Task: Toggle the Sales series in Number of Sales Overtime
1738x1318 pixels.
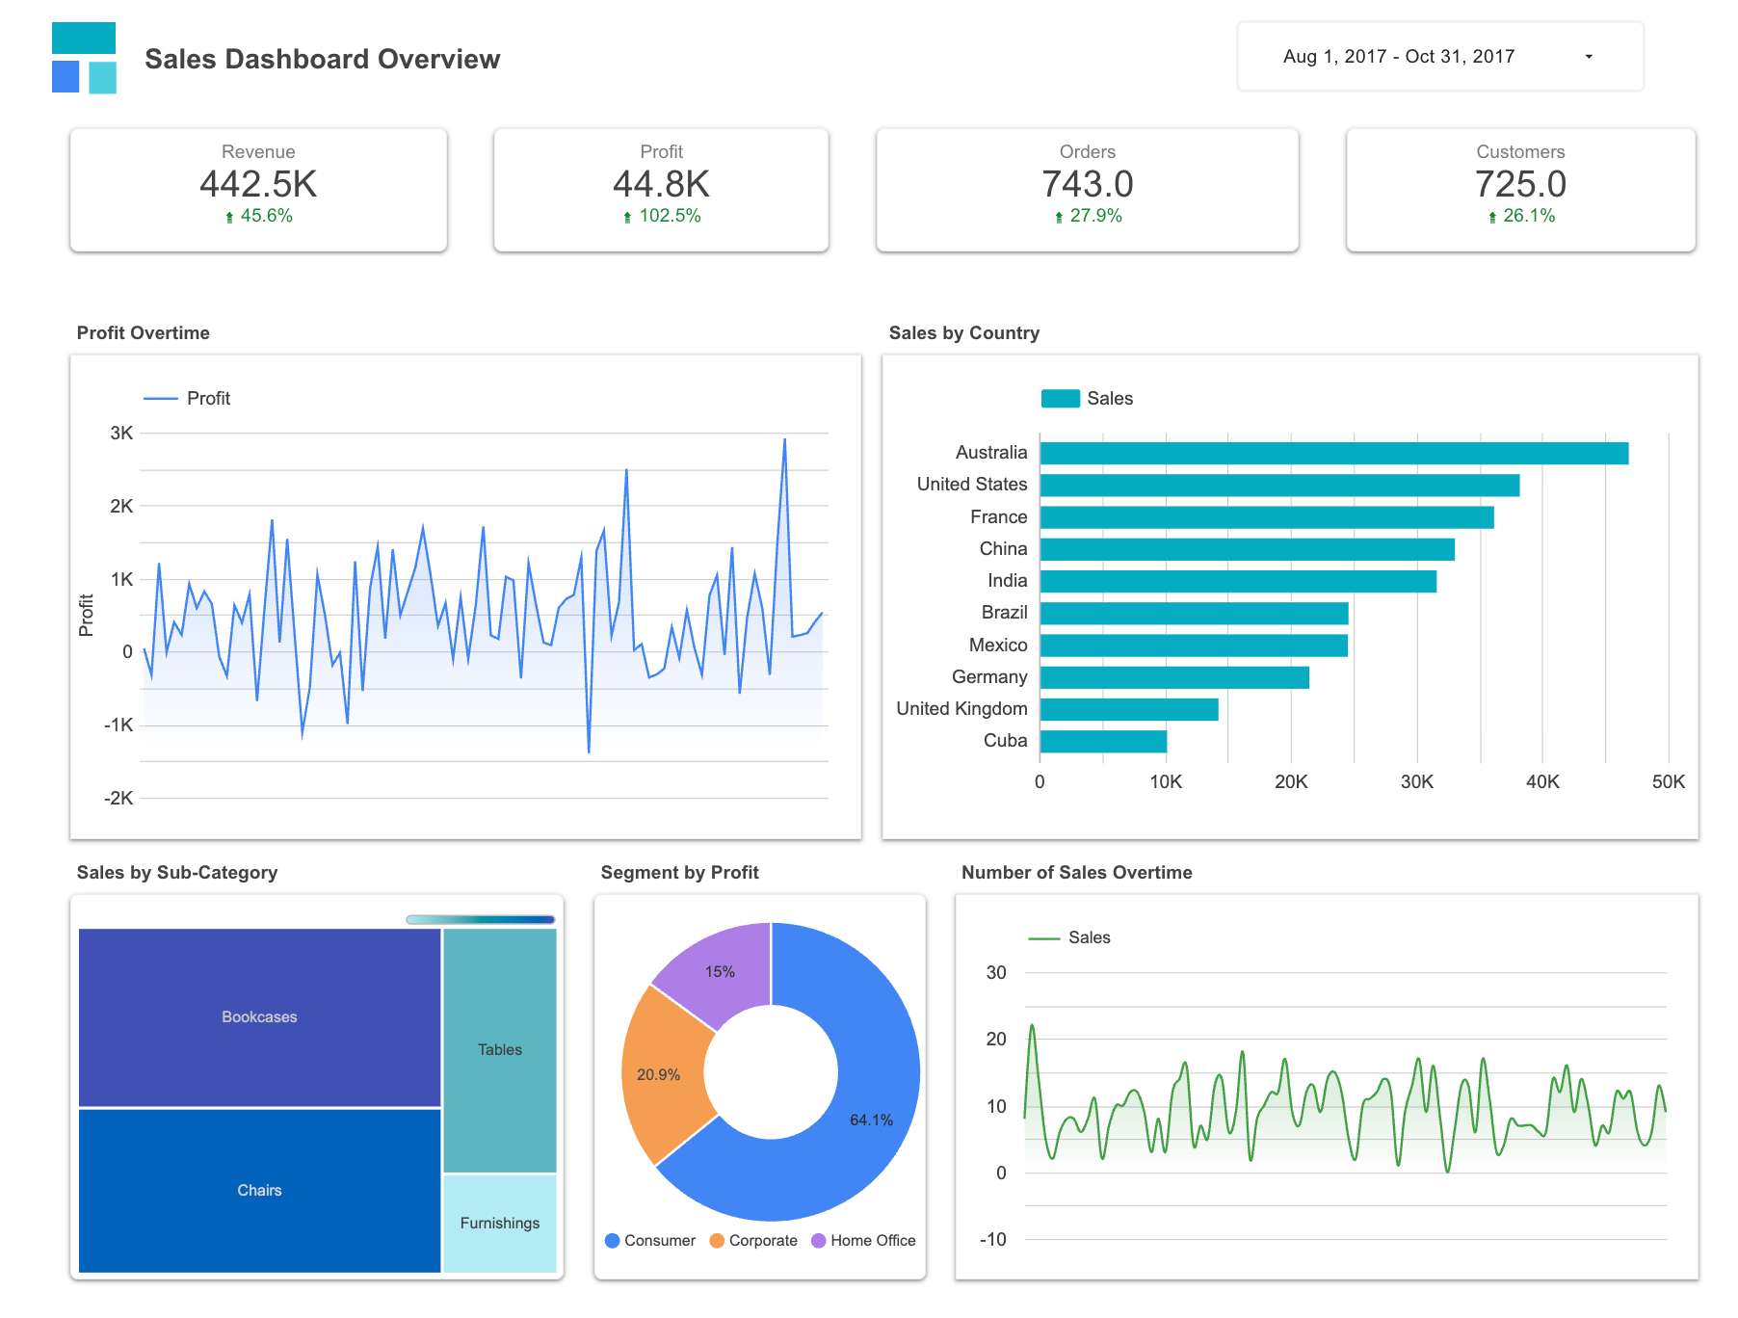Action: click(x=1067, y=936)
